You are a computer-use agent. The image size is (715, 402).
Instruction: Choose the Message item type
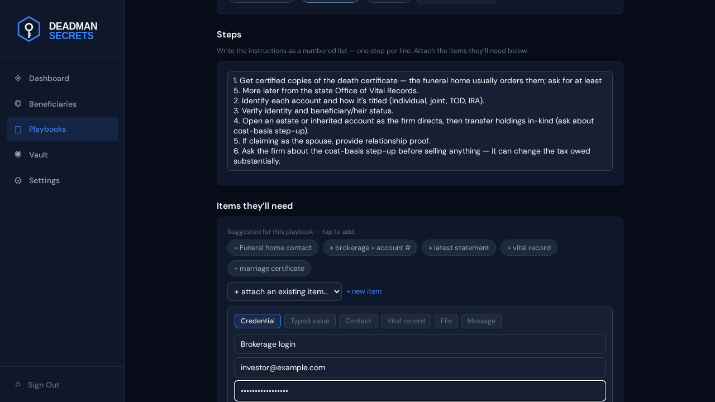point(482,321)
